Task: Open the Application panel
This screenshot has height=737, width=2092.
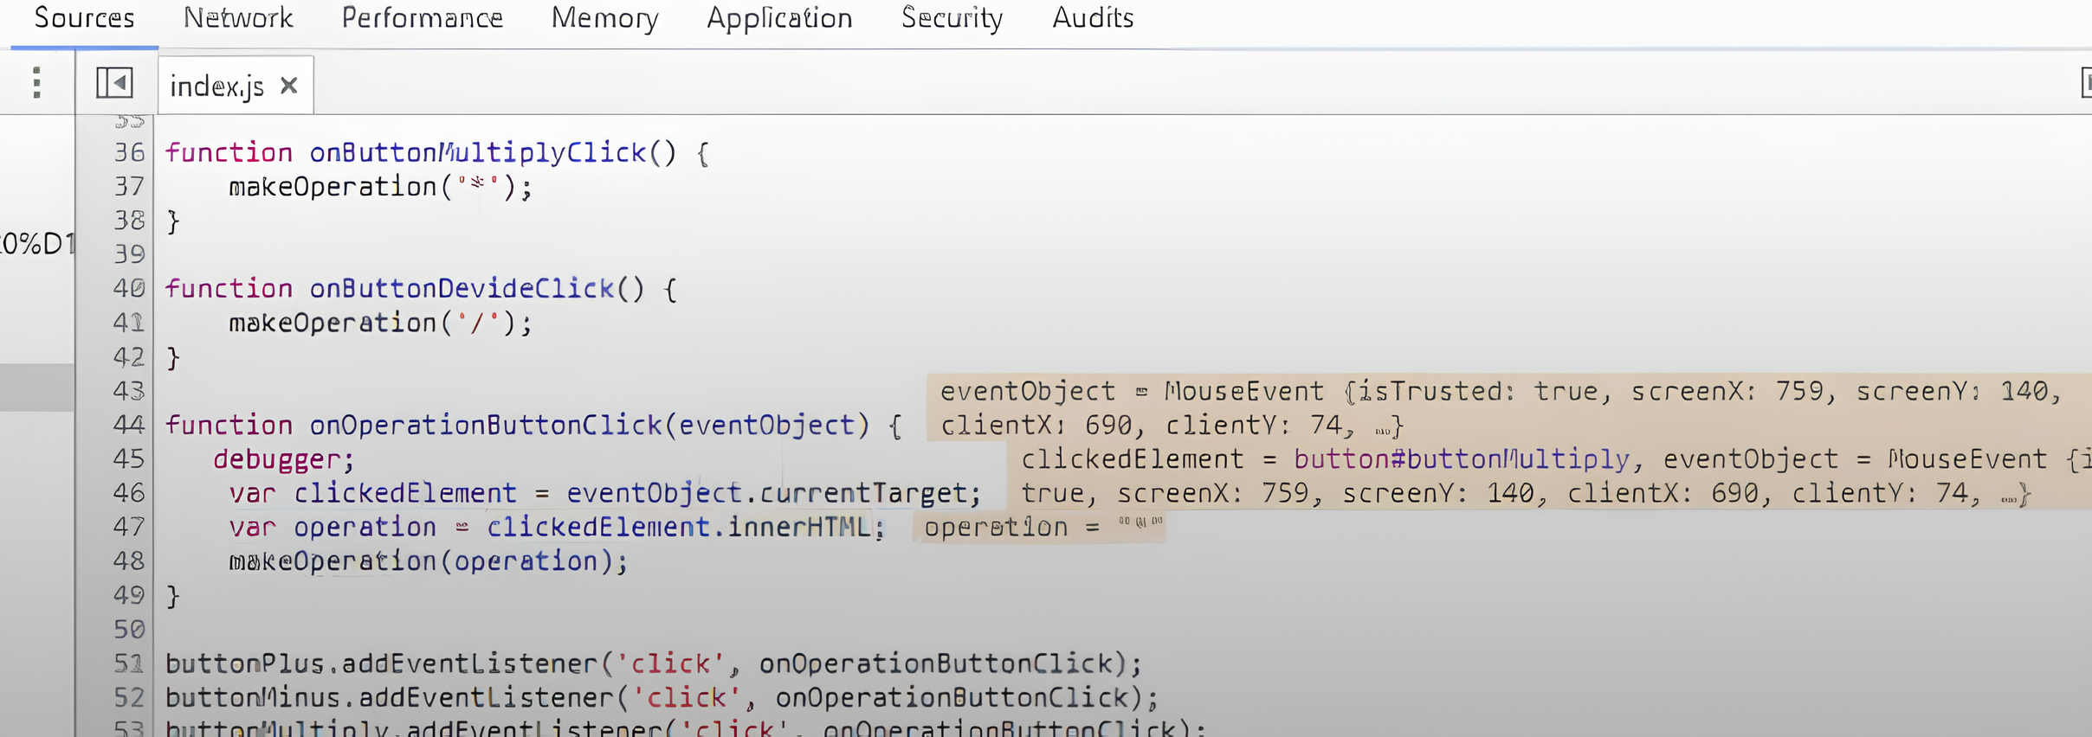Action: point(779,18)
